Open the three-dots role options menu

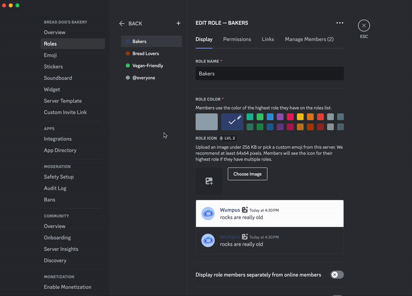click(340, 23)
